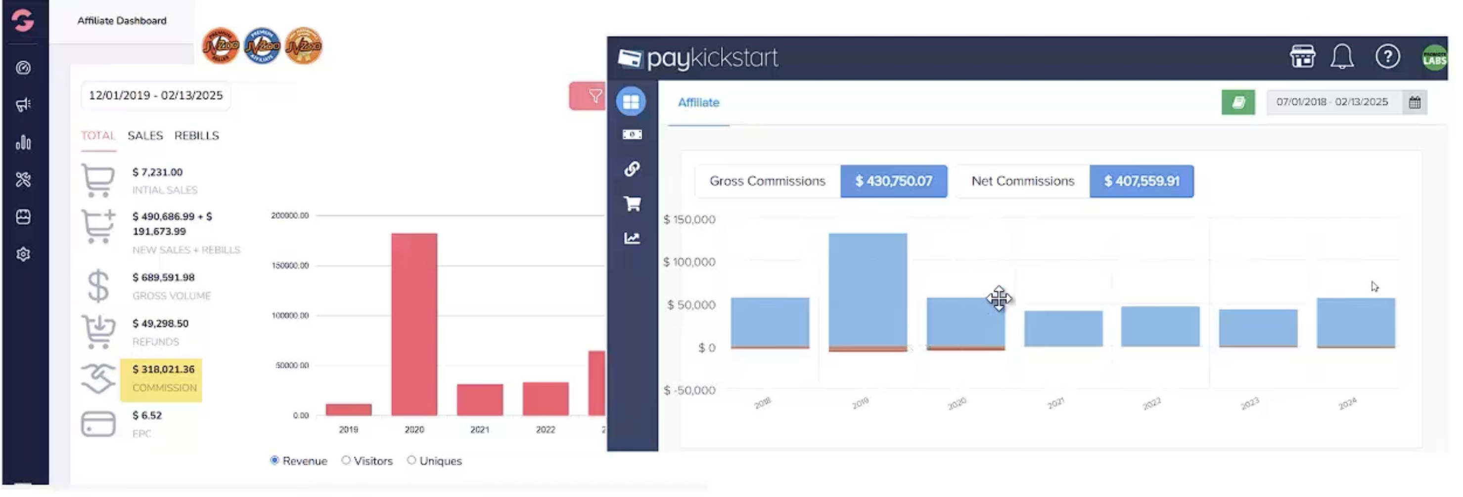Open the settings gear icon in left sidebar

click(x=23, y=254)
